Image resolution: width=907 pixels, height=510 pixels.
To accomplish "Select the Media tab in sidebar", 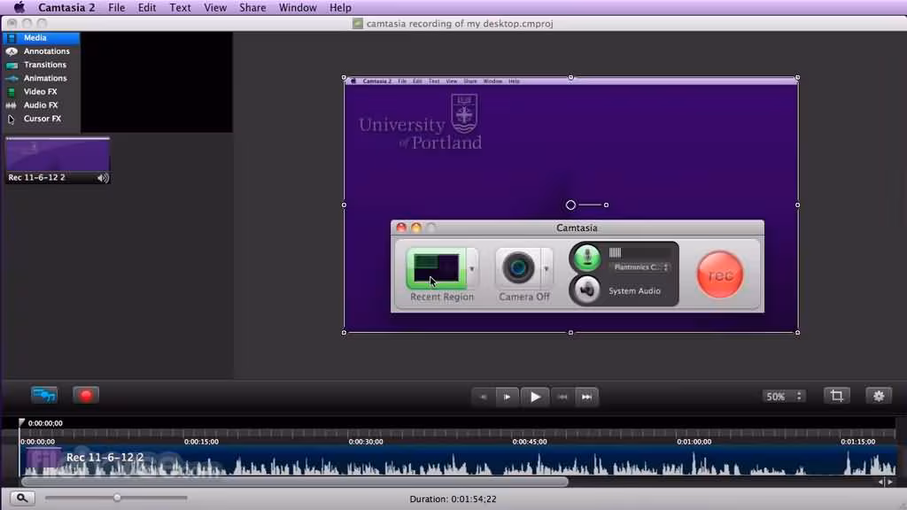I will point(41,37).
